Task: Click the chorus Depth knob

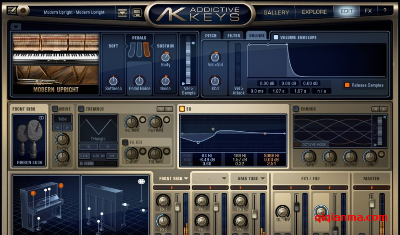Action: click(x=330, y=157)
